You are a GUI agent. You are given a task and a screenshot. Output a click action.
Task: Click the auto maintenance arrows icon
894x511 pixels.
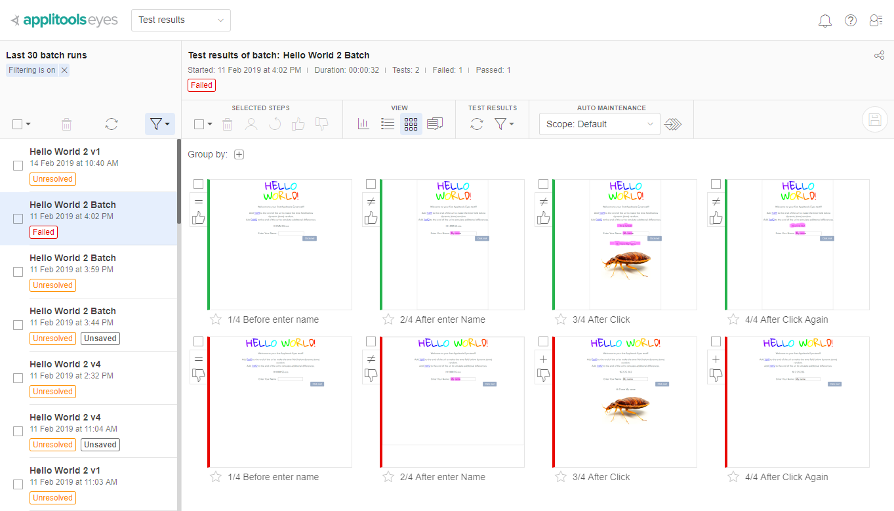coord(673,124)
